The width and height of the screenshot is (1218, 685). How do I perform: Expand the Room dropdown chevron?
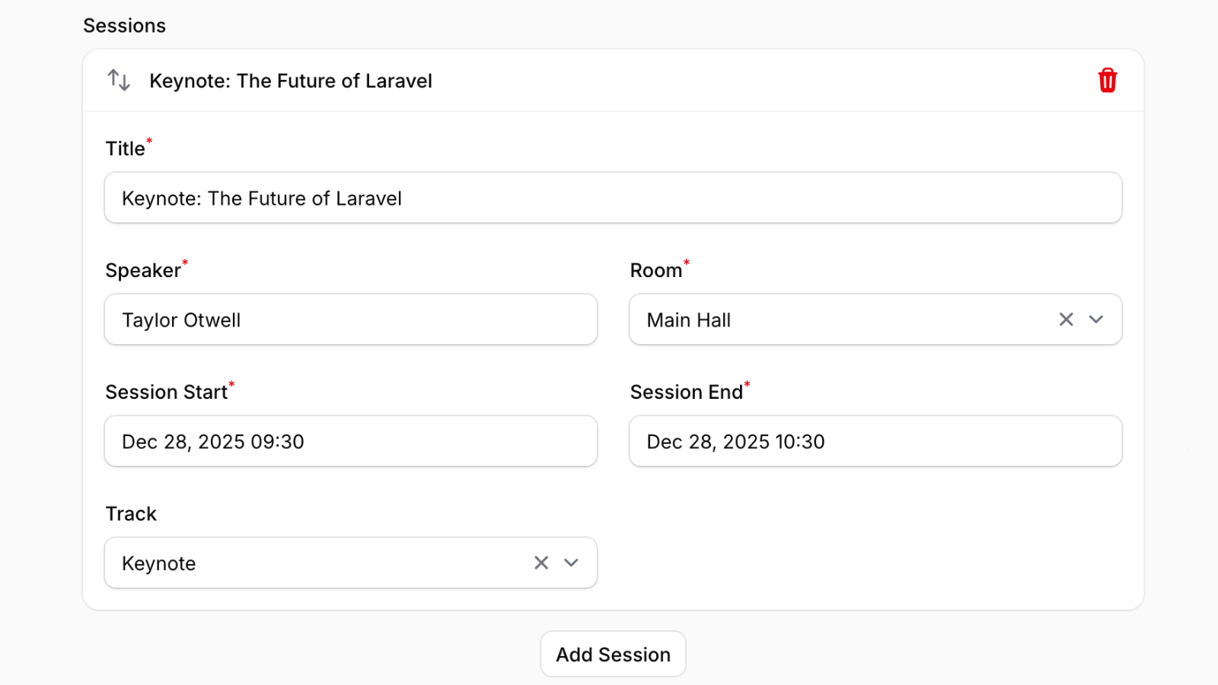click(x=1096, y=320)
